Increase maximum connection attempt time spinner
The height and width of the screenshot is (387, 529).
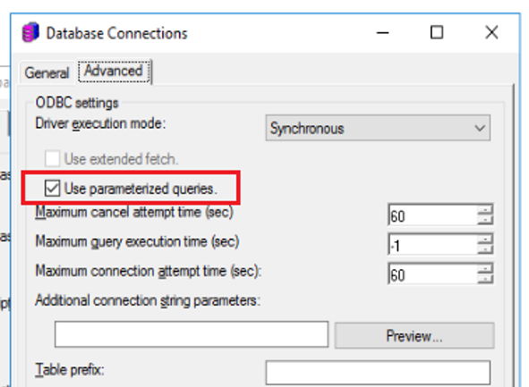coord(485,269)
